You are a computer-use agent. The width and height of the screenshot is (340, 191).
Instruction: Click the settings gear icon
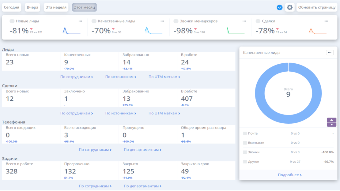pyautogui.click(x=289, y=7)
